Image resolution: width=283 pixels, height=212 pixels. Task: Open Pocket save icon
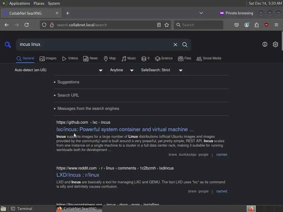click(237, 25)
